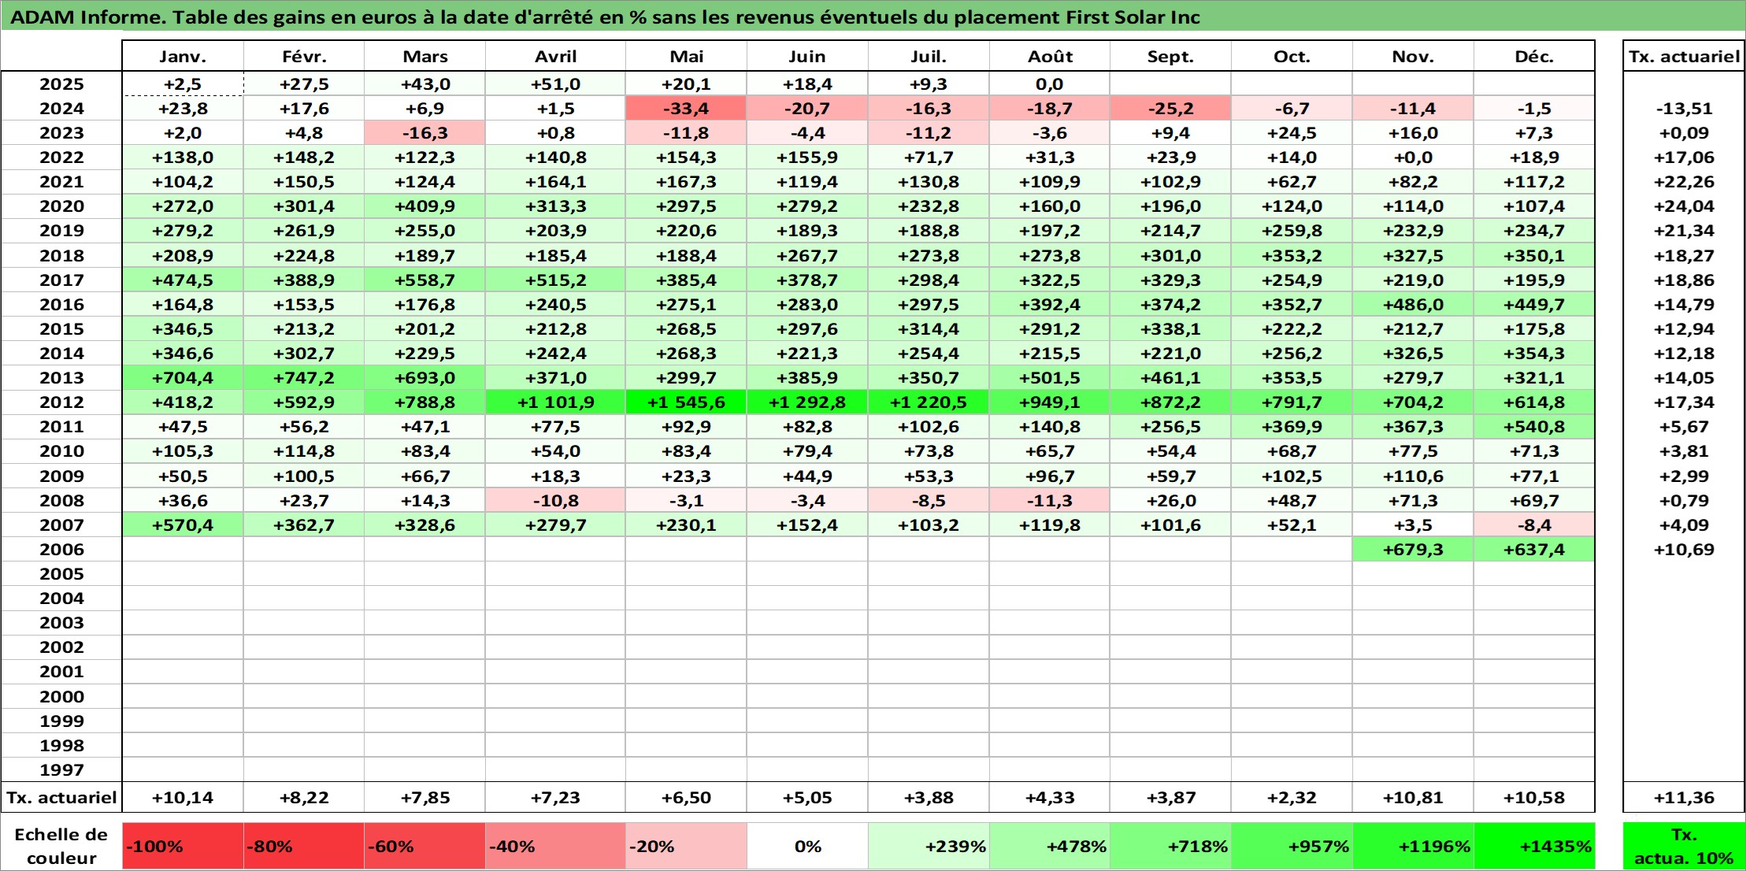
Task: Select the -8,4 cell for Dec. 2007
Action: coord(1534,525)
